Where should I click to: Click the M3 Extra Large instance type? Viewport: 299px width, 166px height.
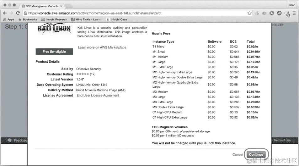(x=163, y=102)
